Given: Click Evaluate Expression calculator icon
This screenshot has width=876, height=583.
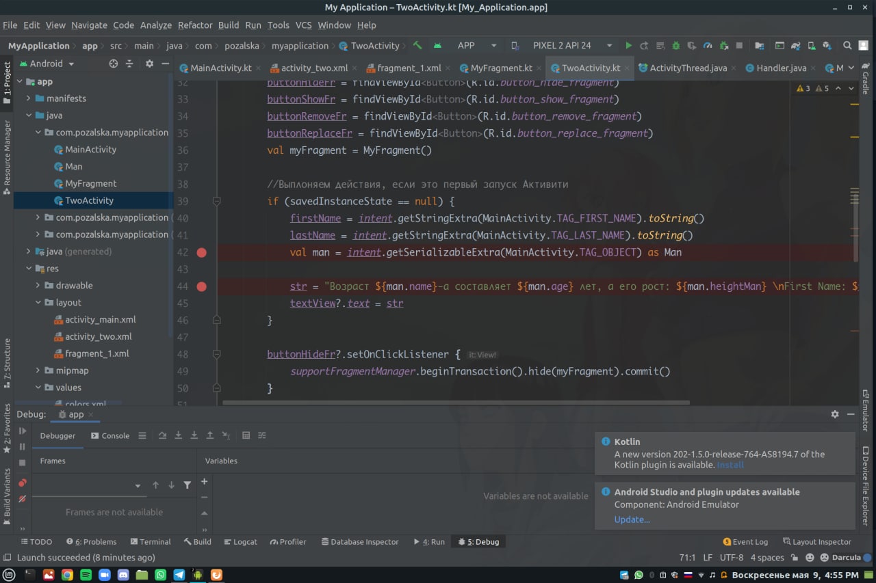Looking at the screenshot, I should pyautogui.click(x=246, y=435).
